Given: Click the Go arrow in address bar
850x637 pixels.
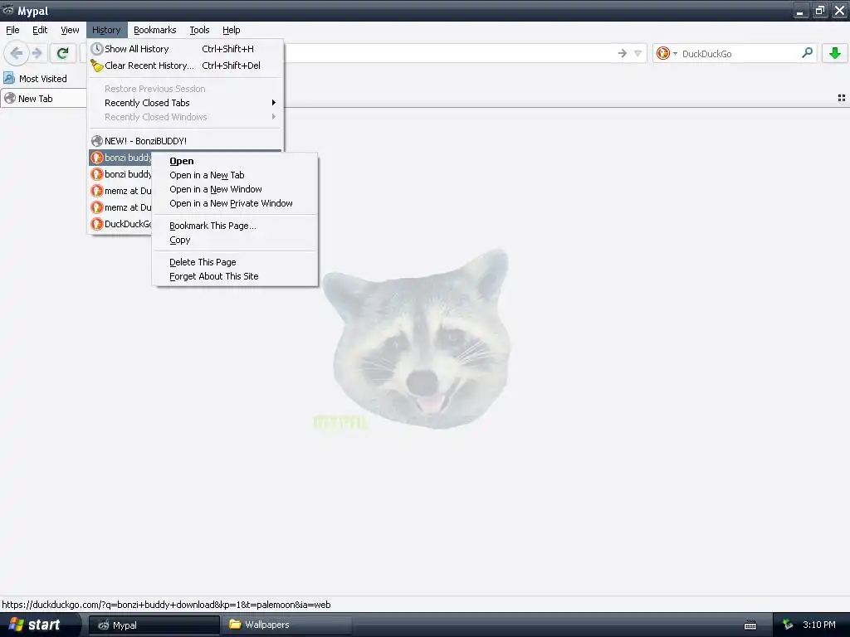Looking at the screenshot, I should (x=623, y=53).
